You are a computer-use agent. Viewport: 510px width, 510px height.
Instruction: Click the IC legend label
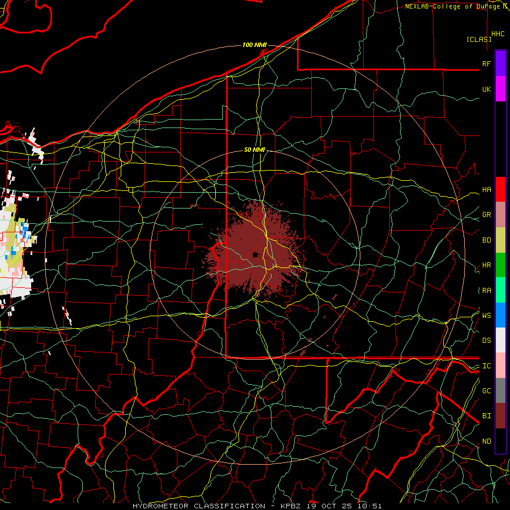[486, 366]
